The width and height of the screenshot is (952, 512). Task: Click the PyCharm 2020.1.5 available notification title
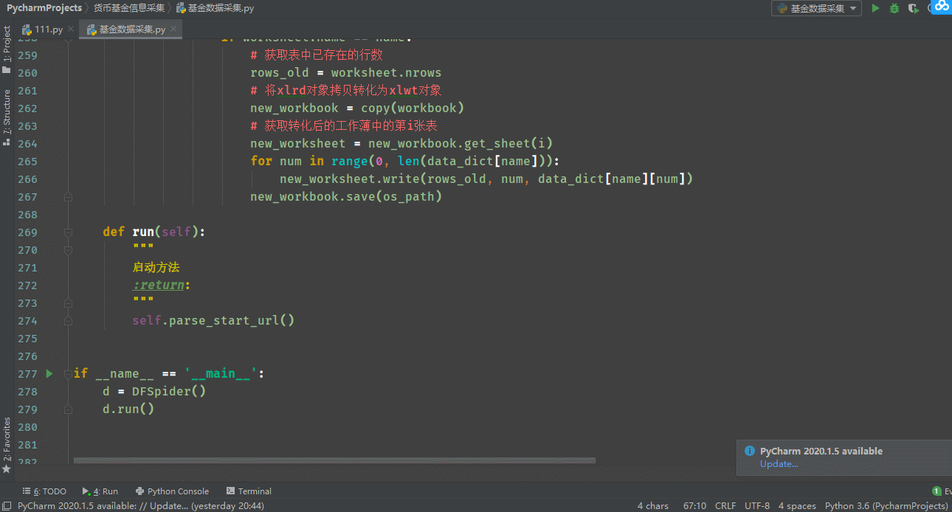pos(821,451)
